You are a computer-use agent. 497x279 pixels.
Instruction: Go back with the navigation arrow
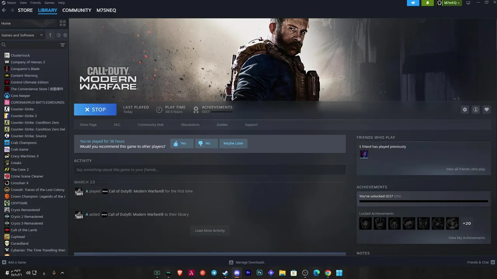[4, 10]
